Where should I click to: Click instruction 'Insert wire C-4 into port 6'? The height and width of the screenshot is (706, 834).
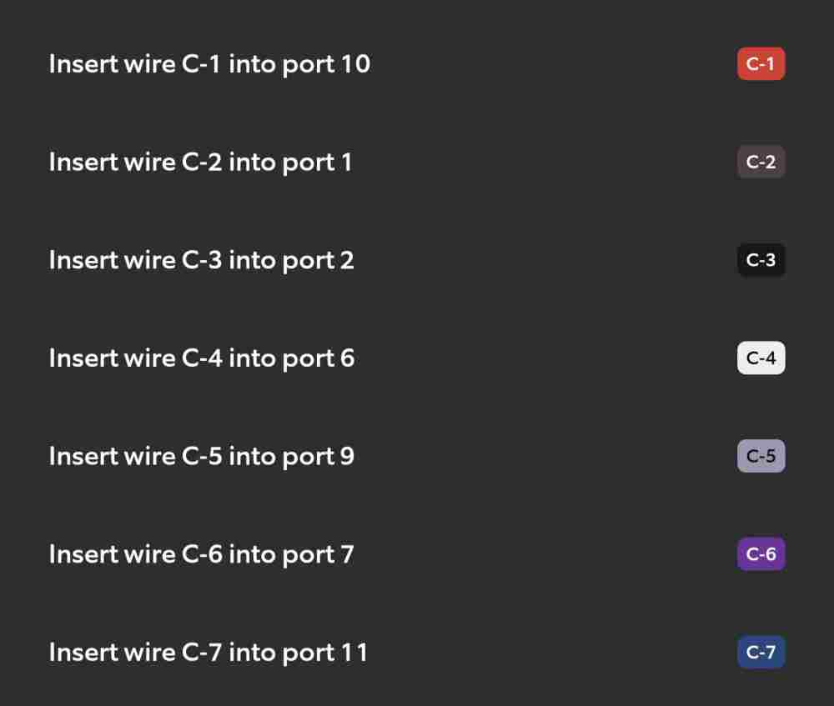pyautogui.click(x=202, y=358)
